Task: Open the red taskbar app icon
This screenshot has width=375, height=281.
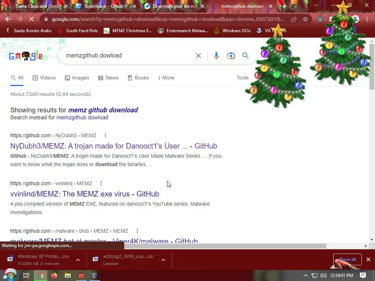Action: tap(81, 276)
